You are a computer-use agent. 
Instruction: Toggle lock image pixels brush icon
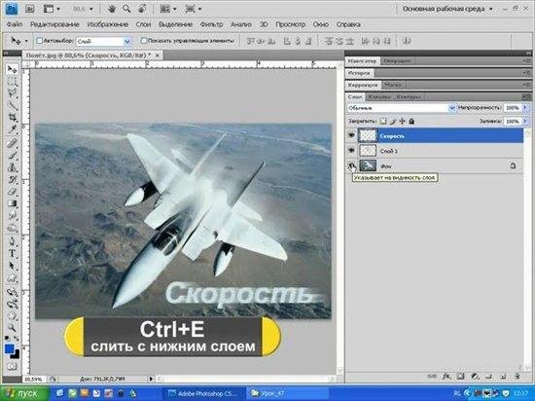coord(393,121)
